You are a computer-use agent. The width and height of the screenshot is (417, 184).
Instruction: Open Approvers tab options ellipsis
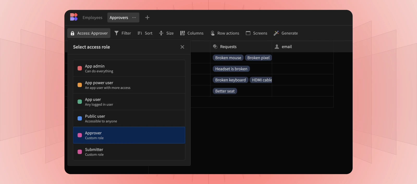pyautogui.click(x=134, y=17)
